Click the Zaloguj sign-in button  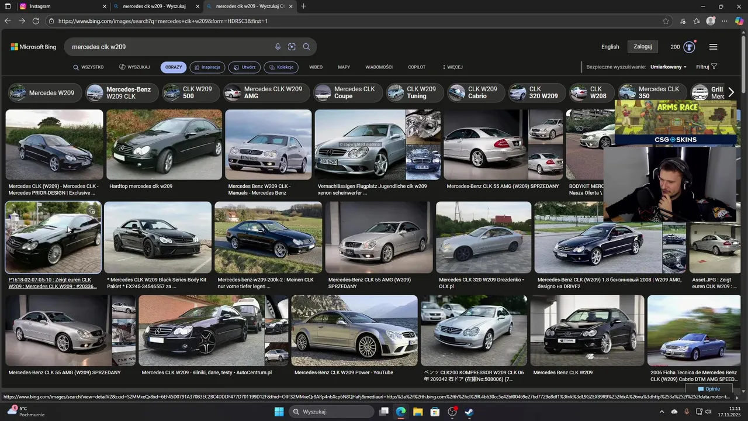[643, 47]
